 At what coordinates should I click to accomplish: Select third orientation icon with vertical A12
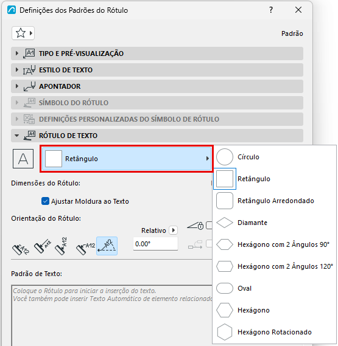point(61,246)
